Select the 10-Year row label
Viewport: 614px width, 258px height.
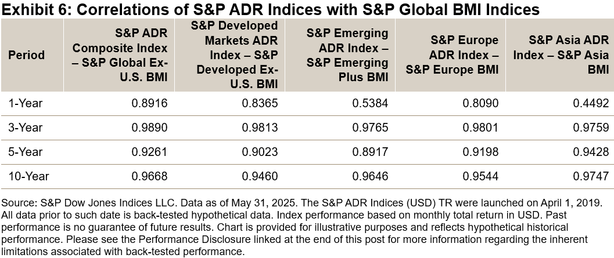pyautogui.click(x=28, y=176)
